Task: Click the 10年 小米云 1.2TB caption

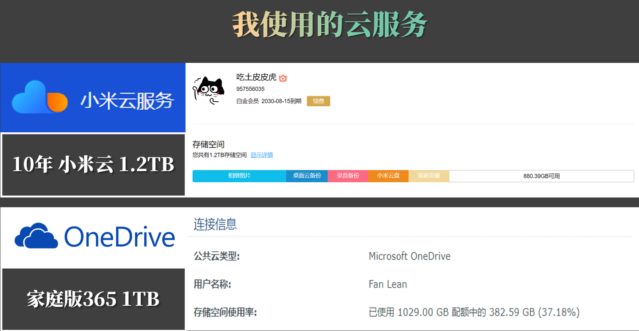Action: [x=93, y=165]
